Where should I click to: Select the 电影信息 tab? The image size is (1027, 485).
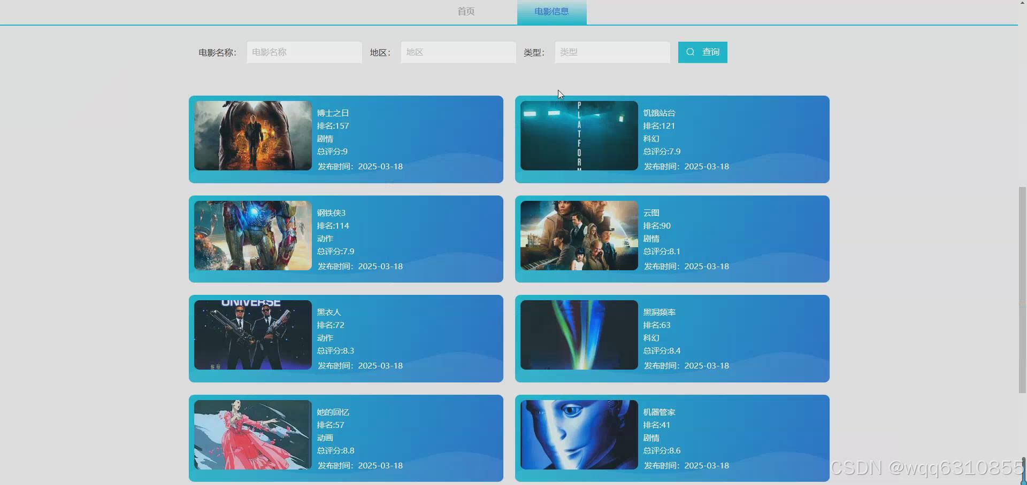pos(551,12)
